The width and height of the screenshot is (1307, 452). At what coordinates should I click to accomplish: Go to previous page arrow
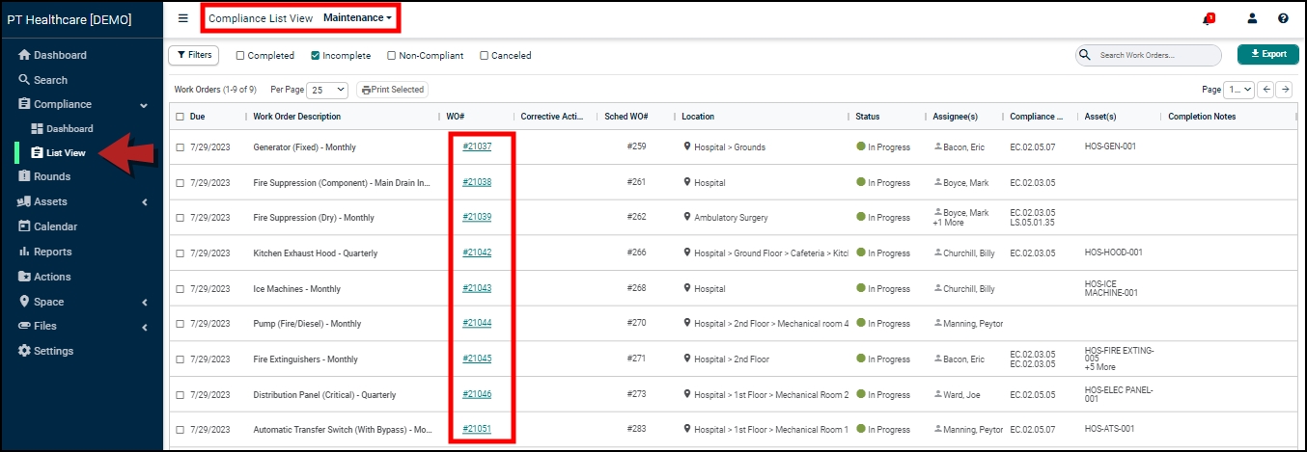[x=1266, y=90]
